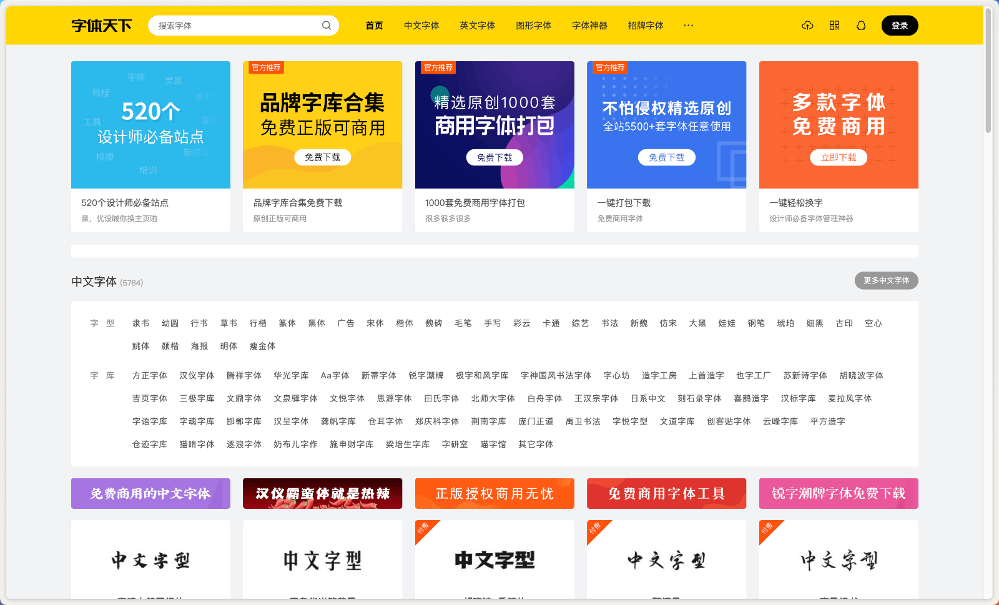Click the cloud upload icon in navbar
This screenshot has width=999, height=605.
coord(807,26)
